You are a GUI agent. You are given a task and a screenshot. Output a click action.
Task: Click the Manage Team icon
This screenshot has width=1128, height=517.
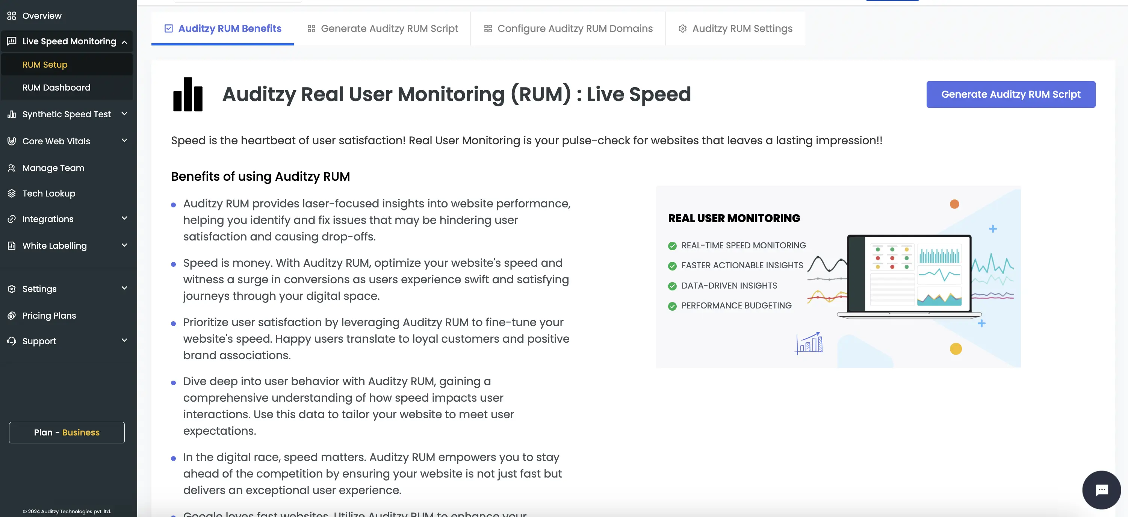(x=12, y=168)
